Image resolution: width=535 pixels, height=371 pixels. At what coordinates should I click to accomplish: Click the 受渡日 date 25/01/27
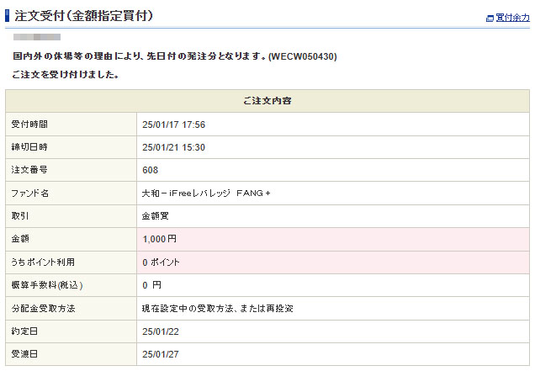(161, 354)
